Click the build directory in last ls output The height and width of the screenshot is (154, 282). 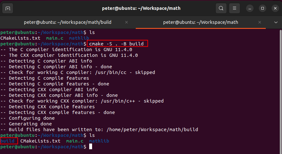(x=7, y=141)
